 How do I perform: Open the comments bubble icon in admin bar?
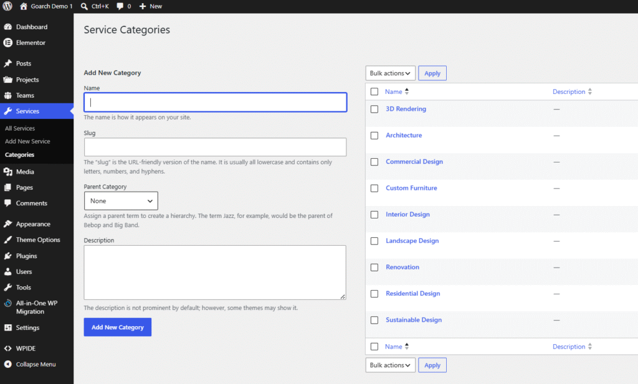tap(120, 6)
